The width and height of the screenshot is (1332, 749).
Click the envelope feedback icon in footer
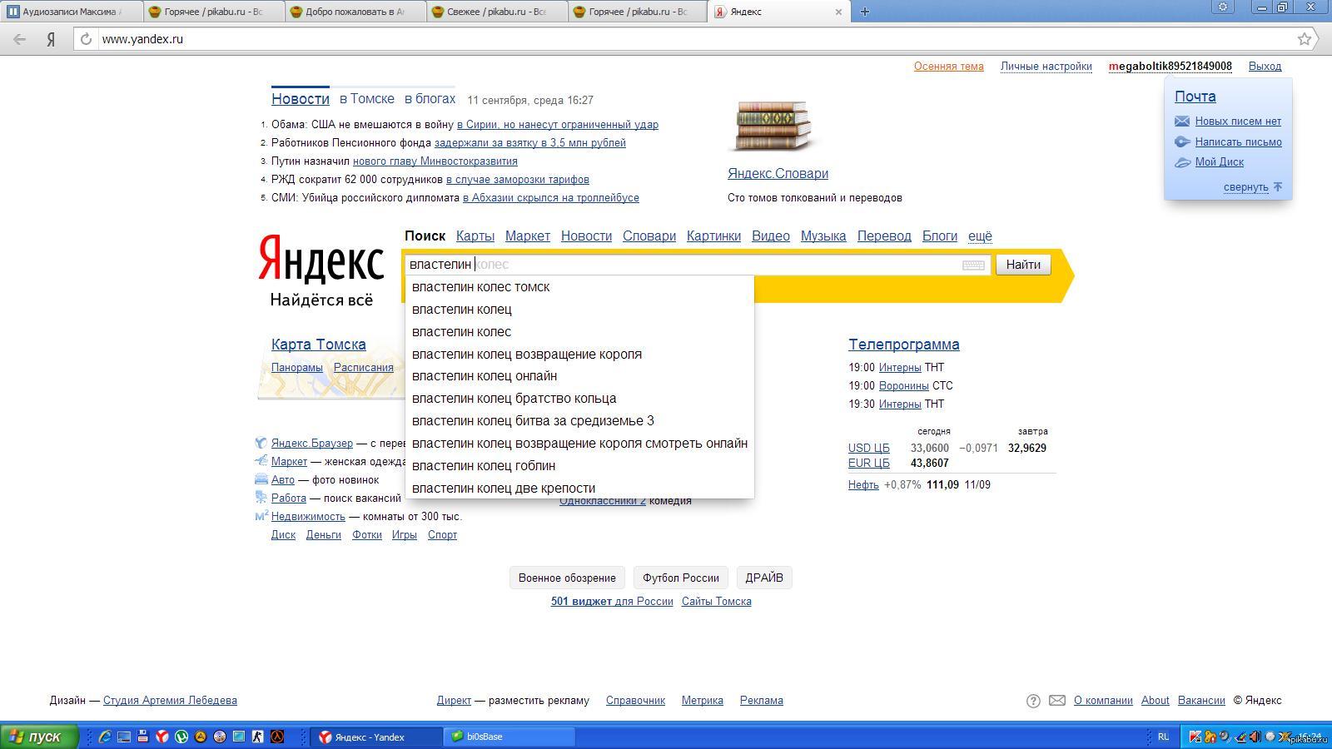point(1056,701)
